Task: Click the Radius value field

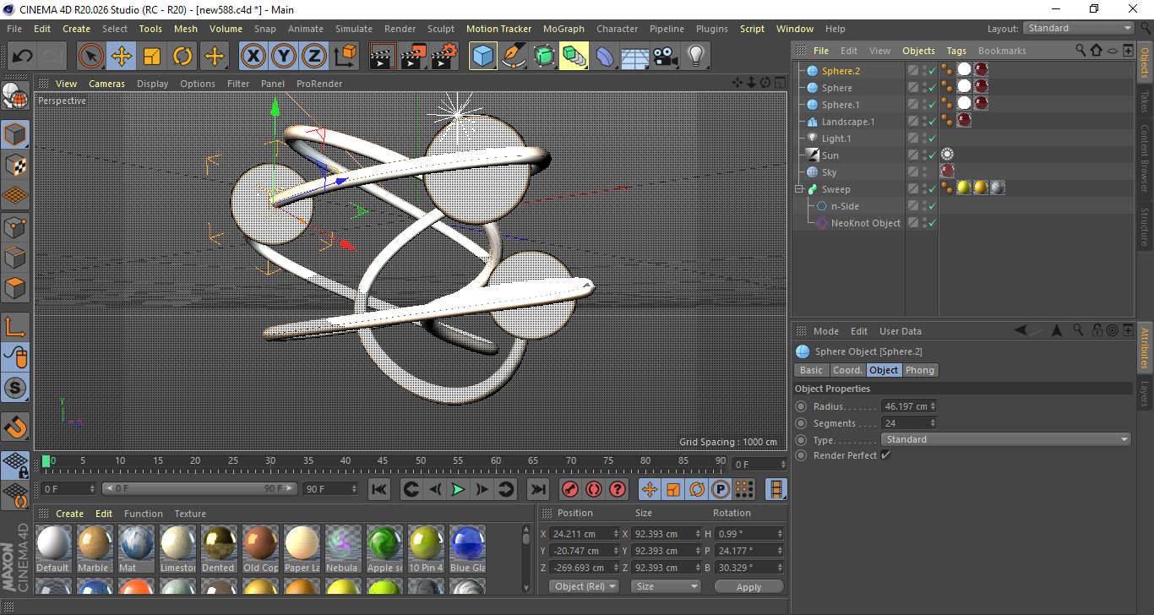Action: pos(905,406)
